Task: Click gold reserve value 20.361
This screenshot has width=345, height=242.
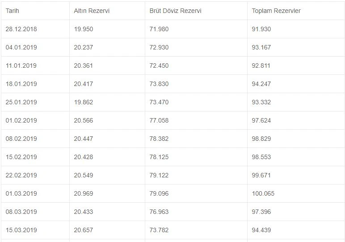Action: point(84,66)
